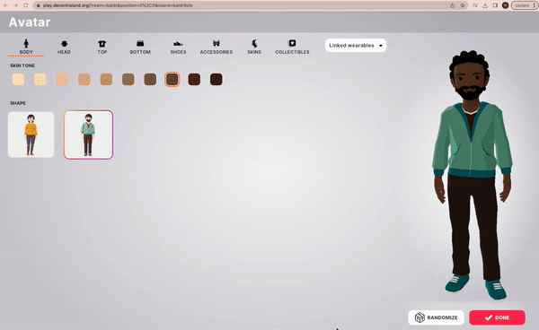Select the Top shirt icon
539x330 pixels.
(x=102, y=44)
